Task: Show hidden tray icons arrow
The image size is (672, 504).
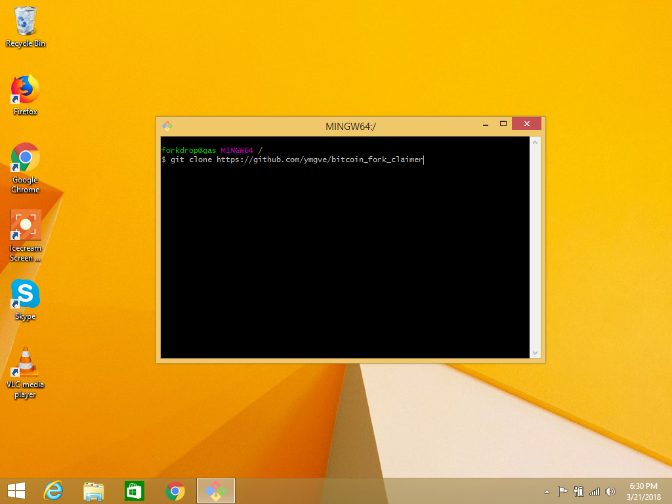Action: (x=547, y=492)
